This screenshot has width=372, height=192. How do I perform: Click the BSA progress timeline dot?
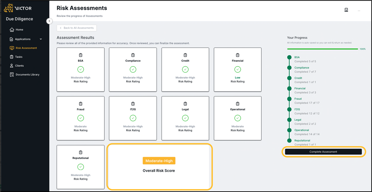click(x=289, y=57)
